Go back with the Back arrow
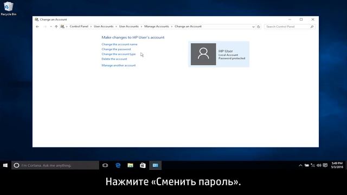 [37, 27]
